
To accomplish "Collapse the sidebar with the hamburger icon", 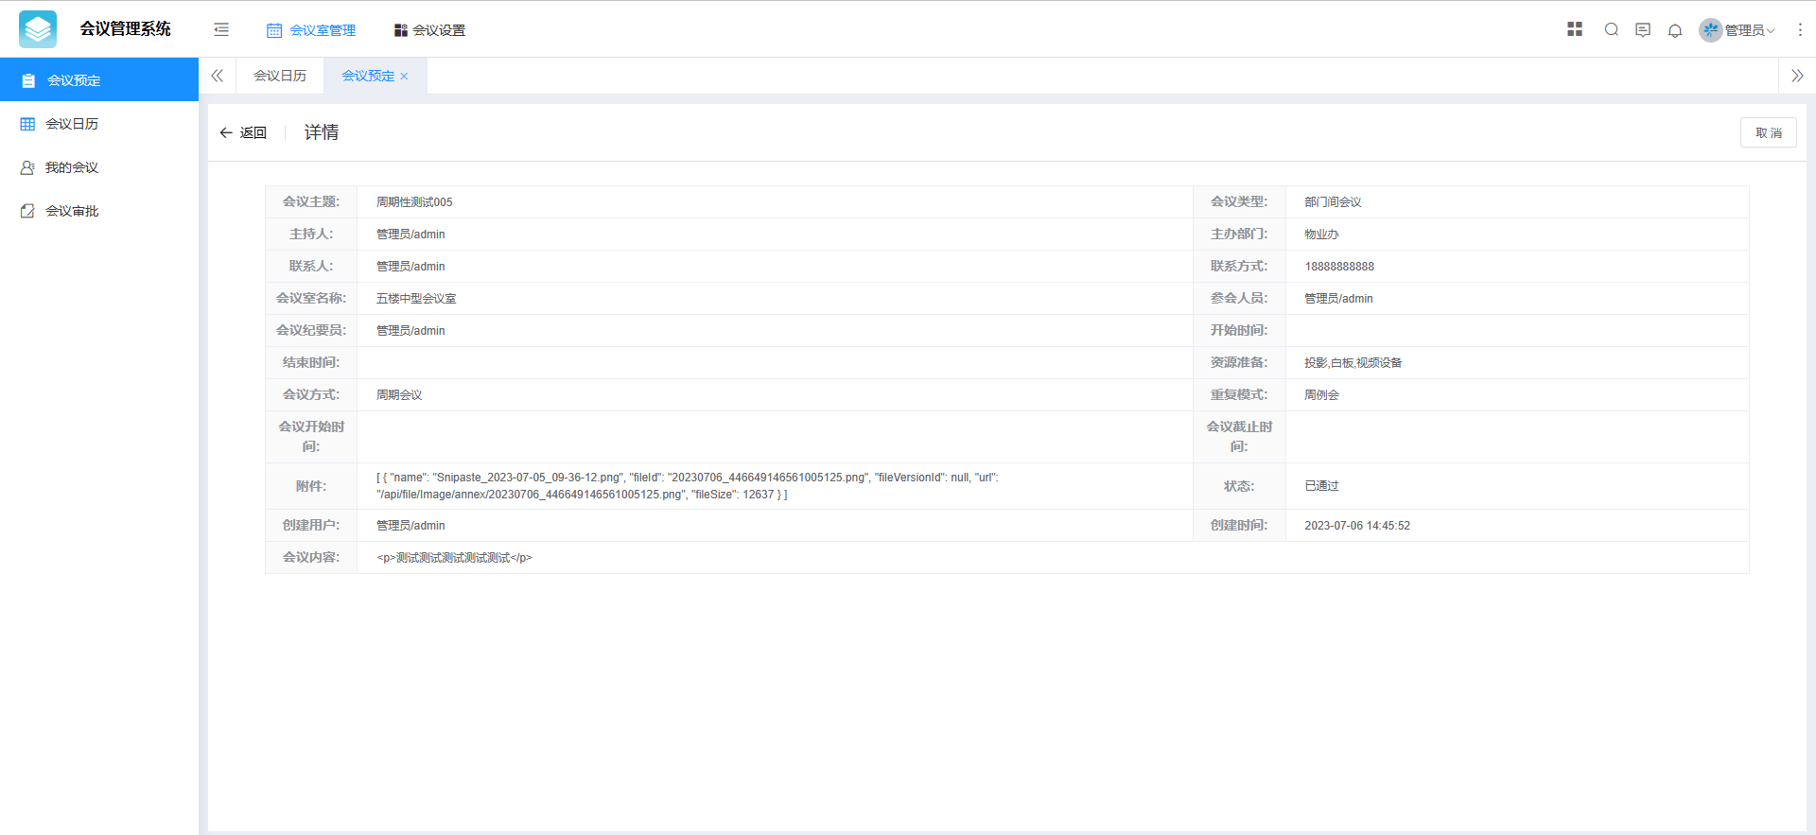I will (221, 29).
